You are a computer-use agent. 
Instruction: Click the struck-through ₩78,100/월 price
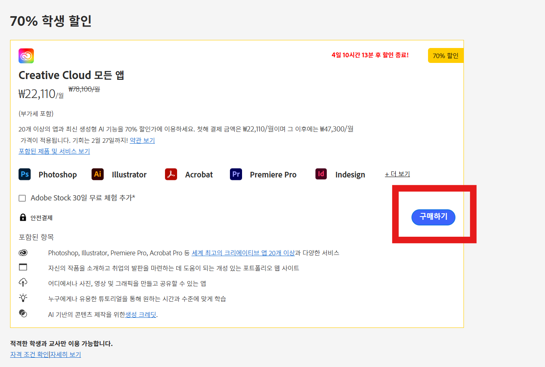[x=84, y=89]
